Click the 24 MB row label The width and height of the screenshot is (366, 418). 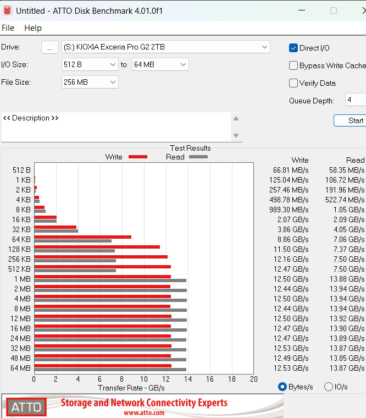click(20, 338)
